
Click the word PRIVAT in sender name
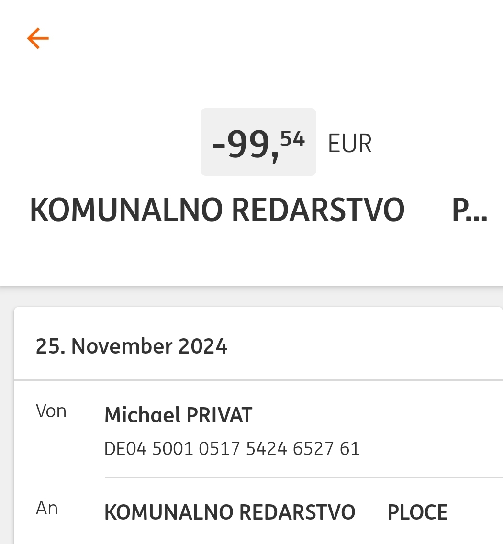[x=219, y=415]
